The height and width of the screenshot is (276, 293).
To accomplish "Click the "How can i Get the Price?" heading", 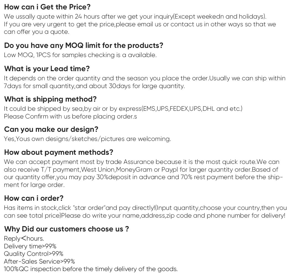I will pos(47,7).
